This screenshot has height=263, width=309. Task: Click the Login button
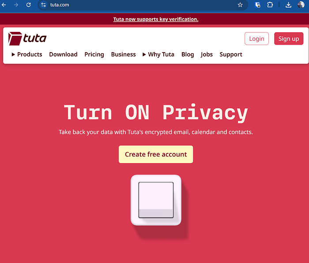coord(256,38)
